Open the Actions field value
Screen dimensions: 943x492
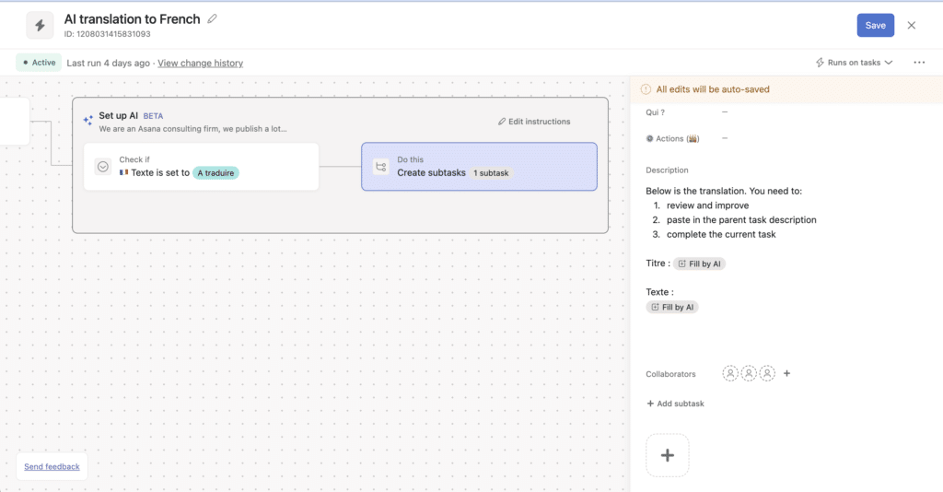click(725, 138)
